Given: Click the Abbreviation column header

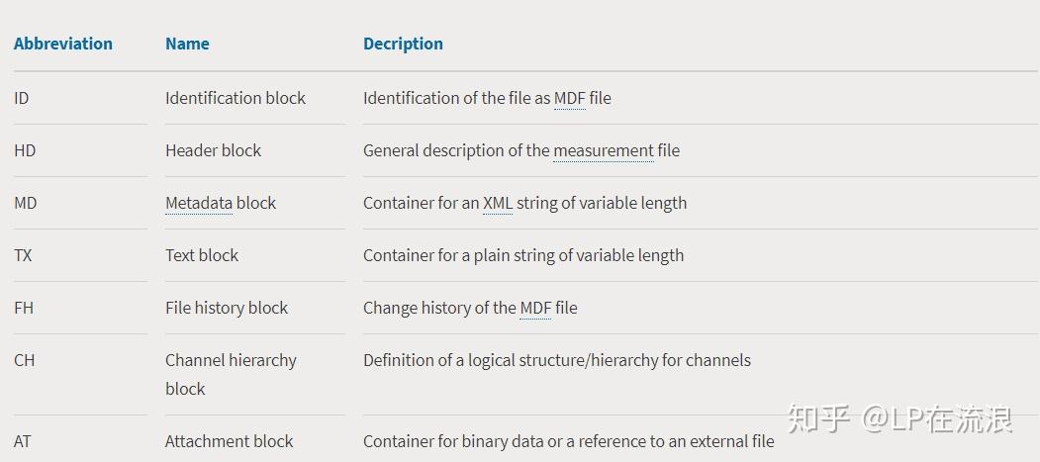Looking at the screenshot, I should (x=63, y=44).
